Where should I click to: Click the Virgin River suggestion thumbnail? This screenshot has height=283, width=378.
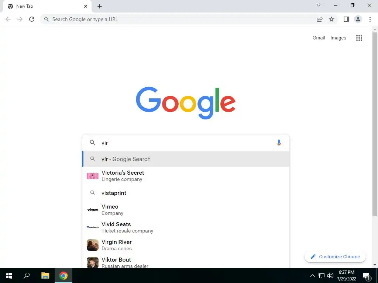tap(93, 245)
